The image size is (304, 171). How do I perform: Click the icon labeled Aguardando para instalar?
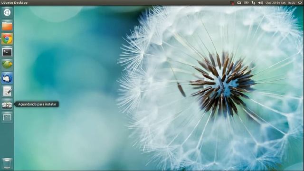[x=7, y=104]
